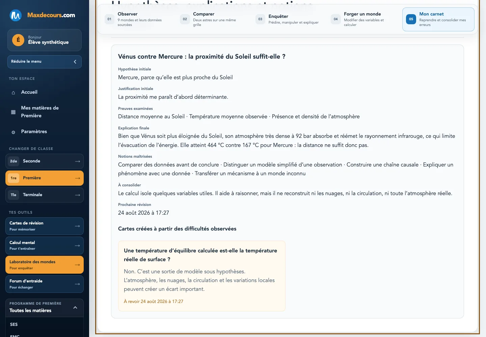Viewport: 486px width, 337px height.
Task: Click the arrow on the Terminale row
Action: point(78,195)
